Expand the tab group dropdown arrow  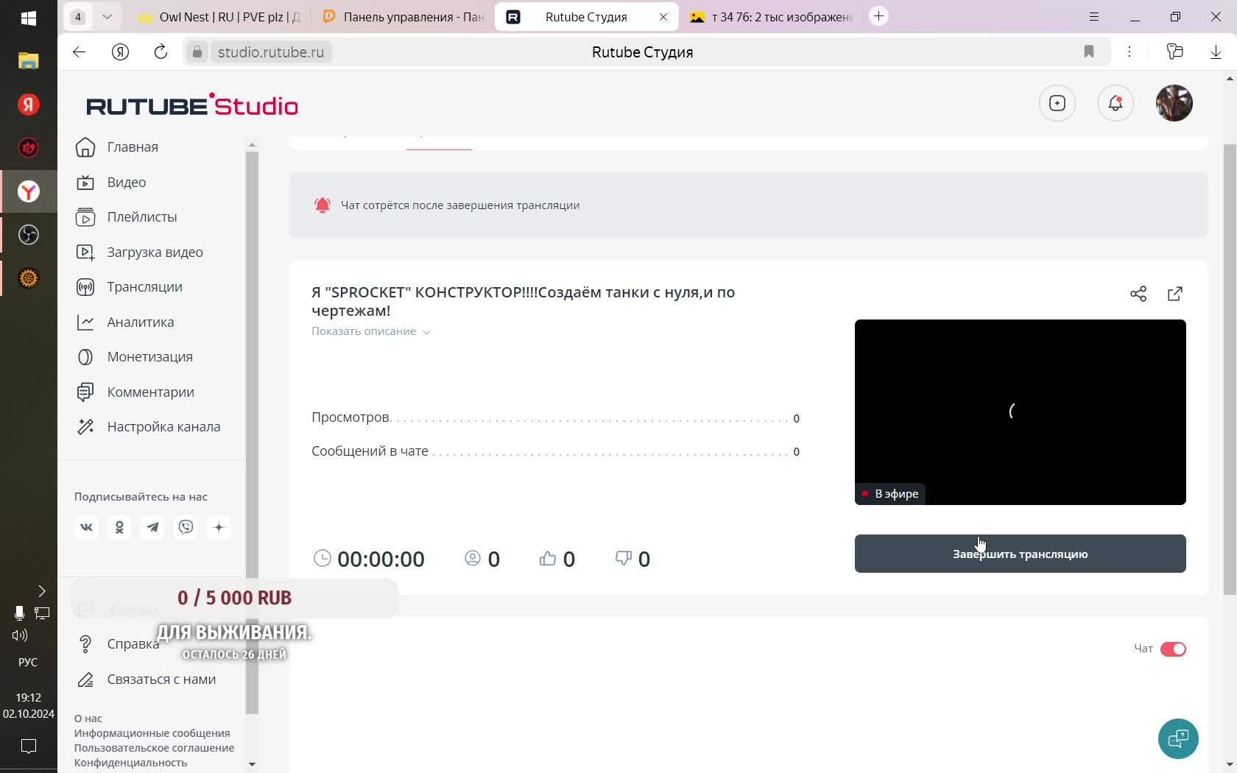pos(107,17)
